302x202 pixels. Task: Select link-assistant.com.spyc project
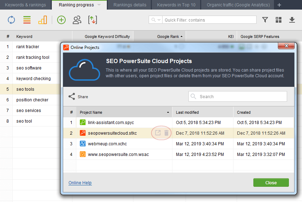pos(111,123)
